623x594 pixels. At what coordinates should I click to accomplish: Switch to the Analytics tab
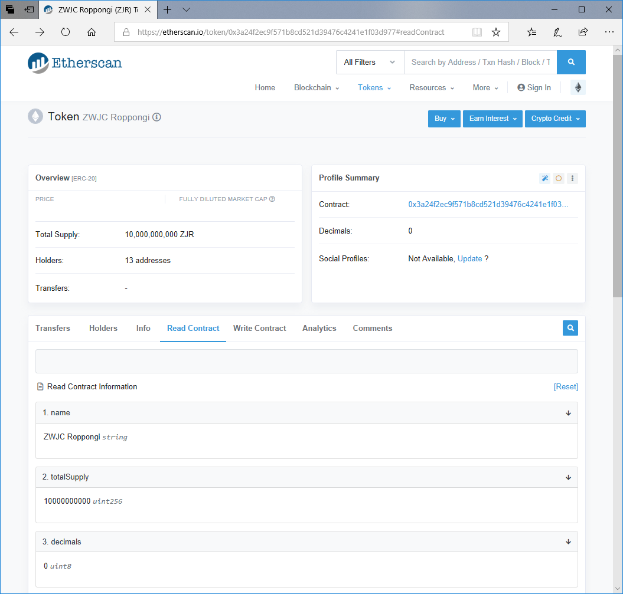(319, 328)
